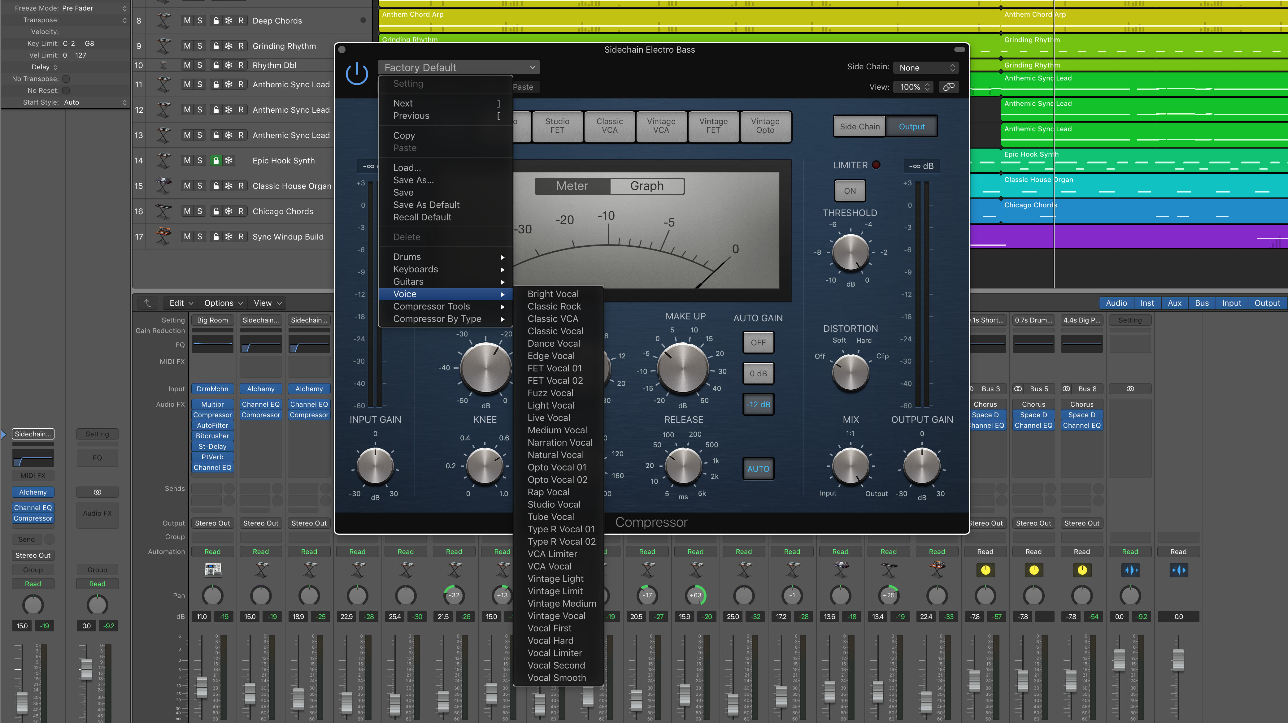1288x723 pixels.
Task: Click the stereo format icon on Bus 5
Action: click(1018, 388)
